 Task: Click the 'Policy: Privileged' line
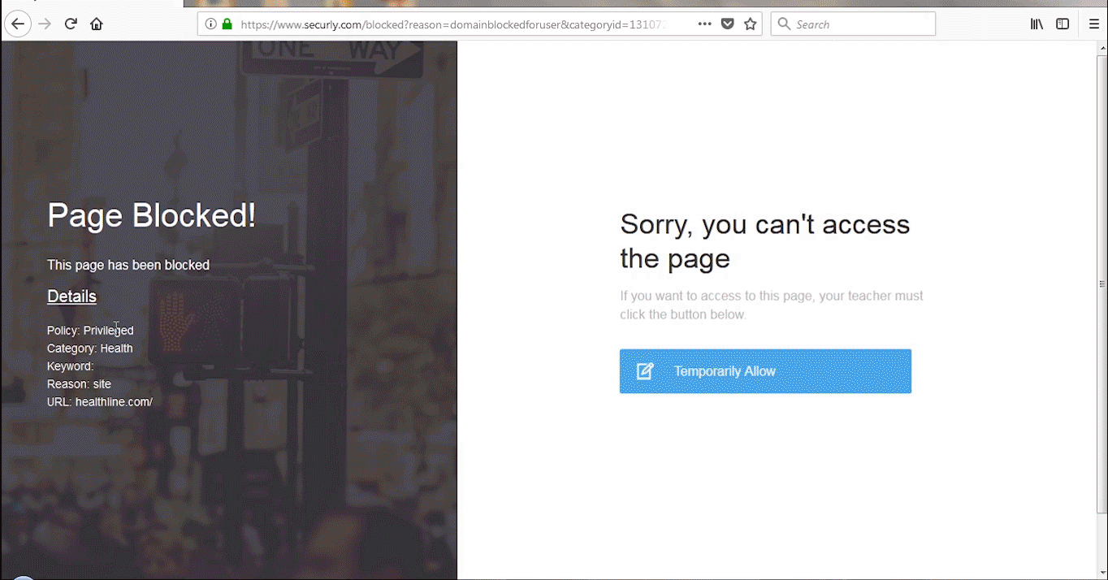[x=90, y=331]
